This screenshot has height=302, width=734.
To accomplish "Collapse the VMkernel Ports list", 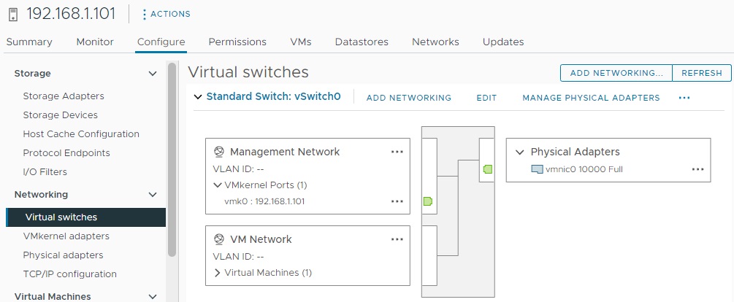I will coord(217,185).
